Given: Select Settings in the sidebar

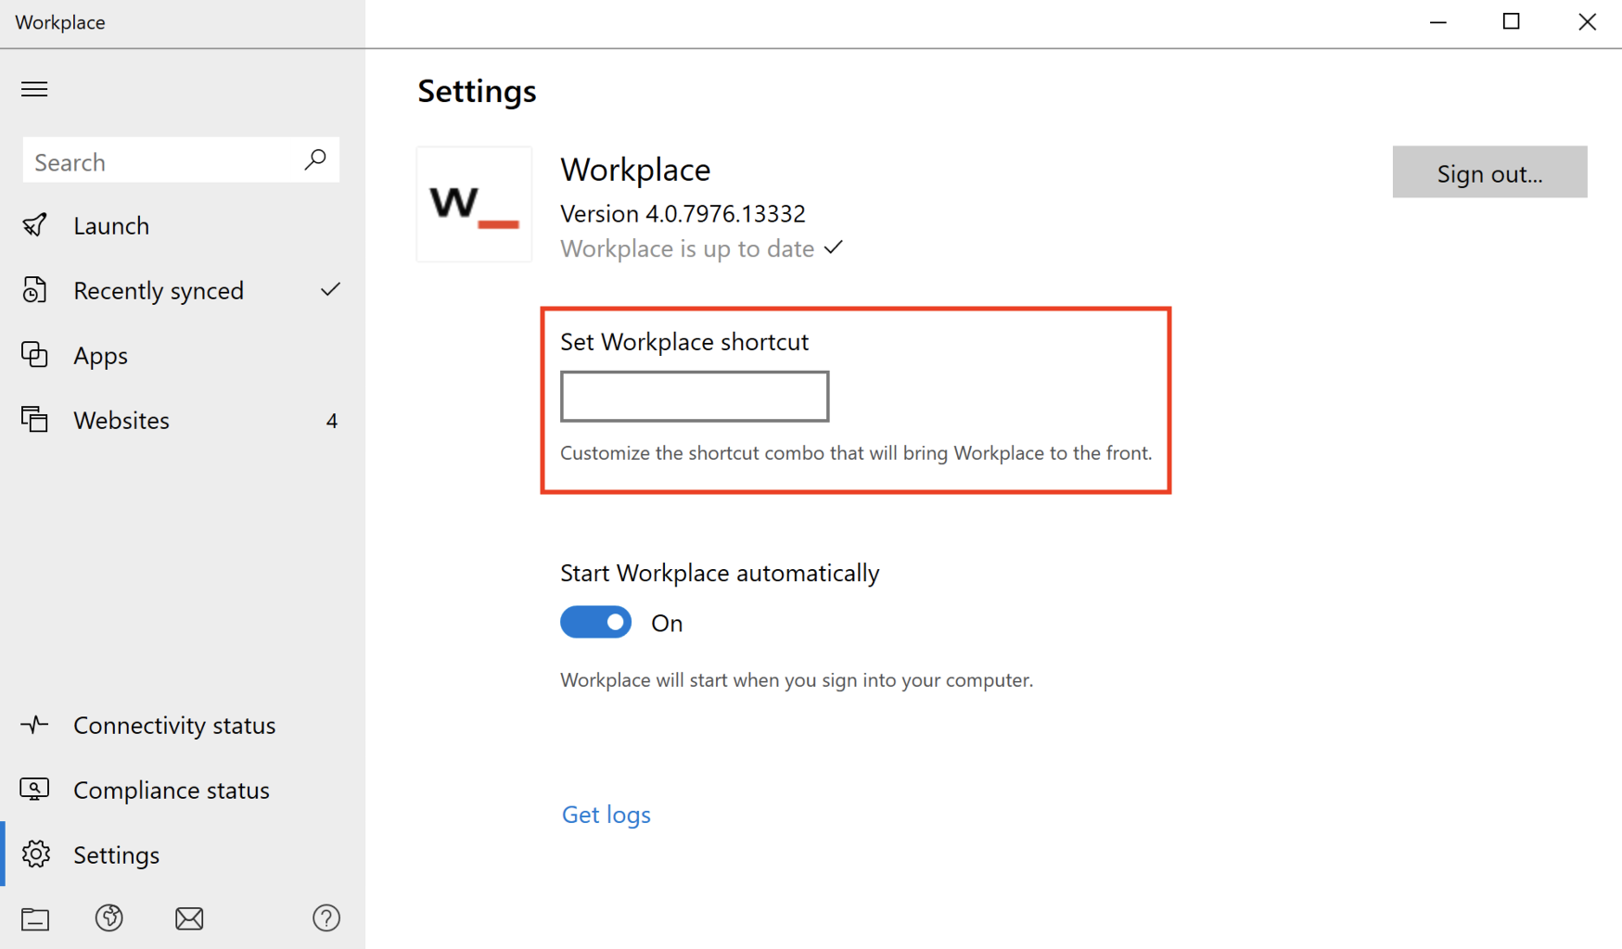Looking at the screenshot, I should 116,854.
